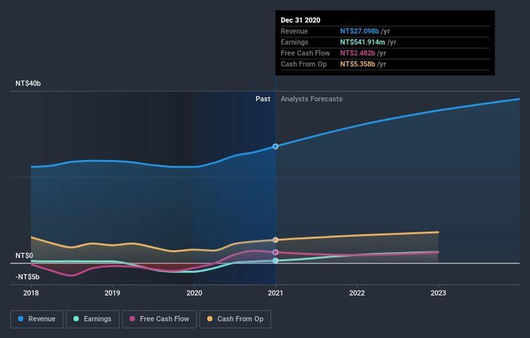The width and height of the screenshot is (530, 338).
Task: Click the Revenue data point at 2021
Action: click(x=276, y=146)
